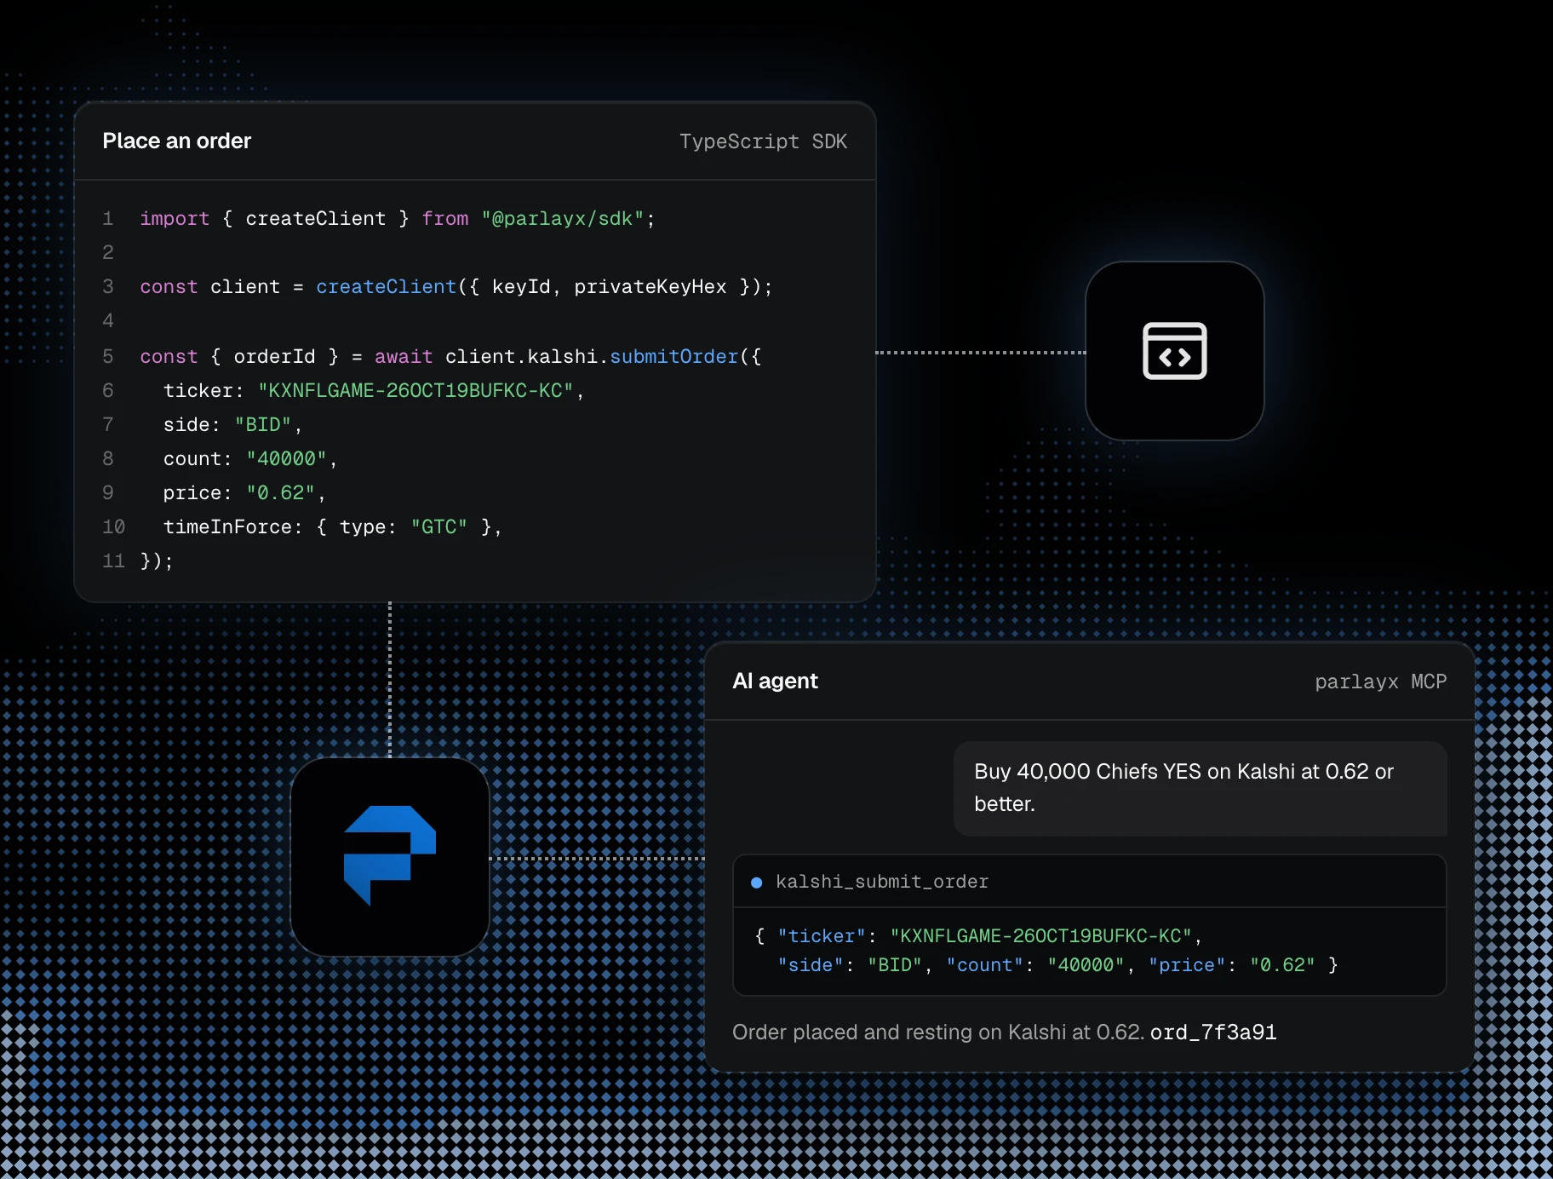The width and height of the screenshot is (1553, 1179).
Task: Click the blue Parlayx logo tile
Action: pos(390,857)
